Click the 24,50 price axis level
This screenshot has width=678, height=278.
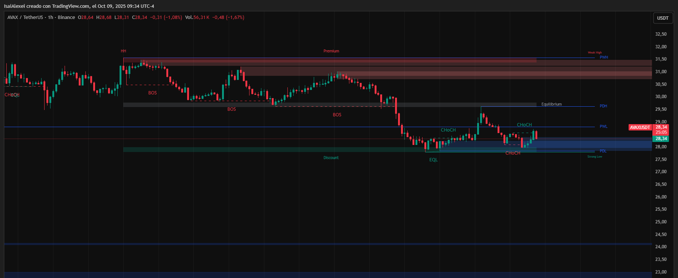661,235
